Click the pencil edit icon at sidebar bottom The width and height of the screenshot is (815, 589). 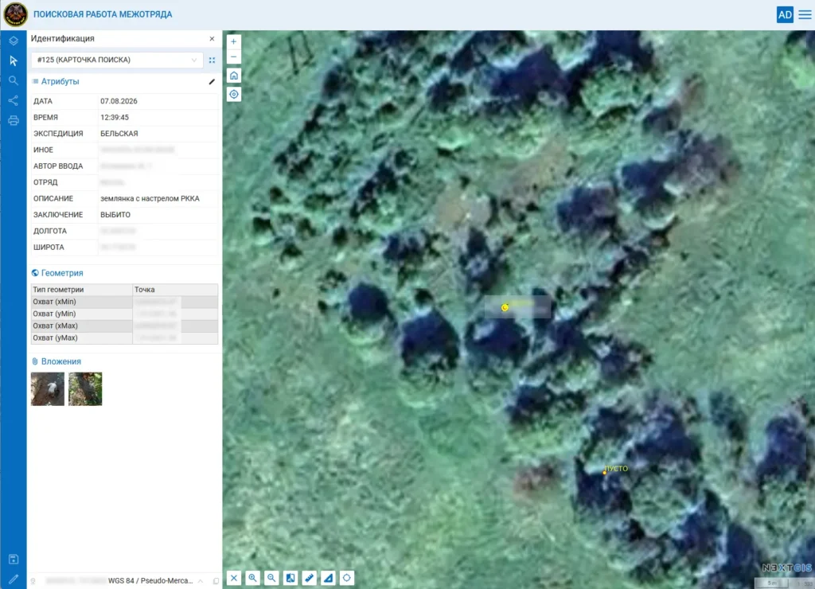tap(14, 579)
